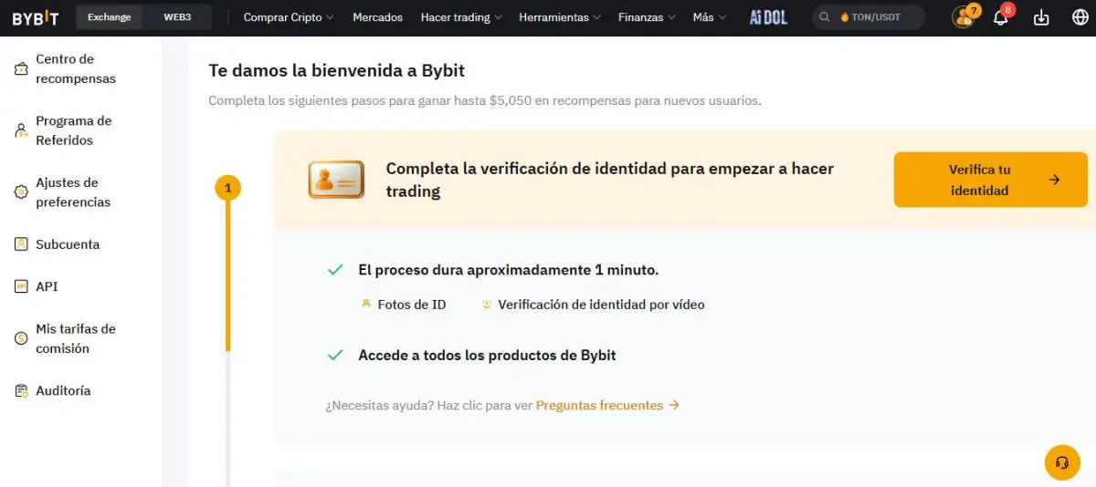The height and width of the screenshot is (487, 1096).
Task: Open Auditoría section
Action: (63, 390)
